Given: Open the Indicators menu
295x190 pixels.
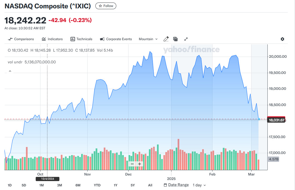Looking at the screenshot, I should click(52, 39).
